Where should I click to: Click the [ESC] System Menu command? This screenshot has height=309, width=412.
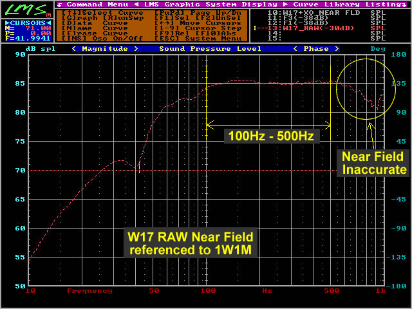click(198, 39)
